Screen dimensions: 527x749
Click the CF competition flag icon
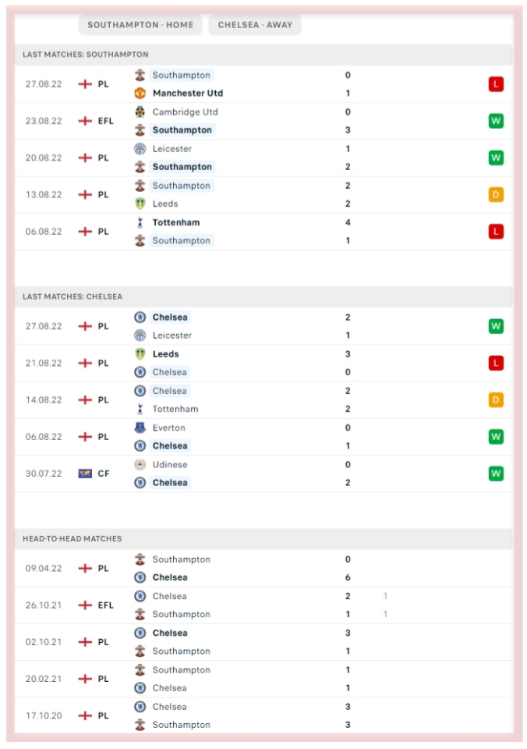(85, 474)
